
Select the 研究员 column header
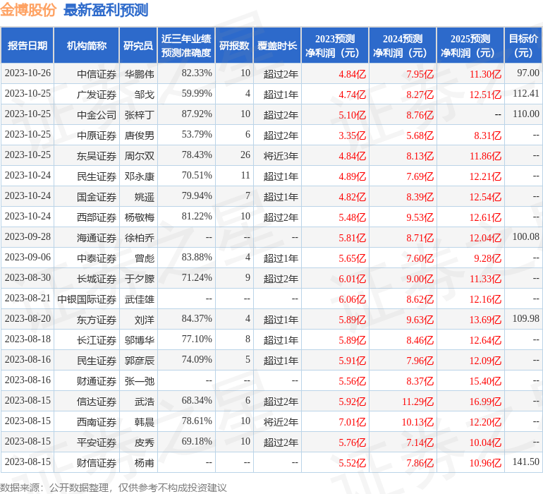point(138,45)
